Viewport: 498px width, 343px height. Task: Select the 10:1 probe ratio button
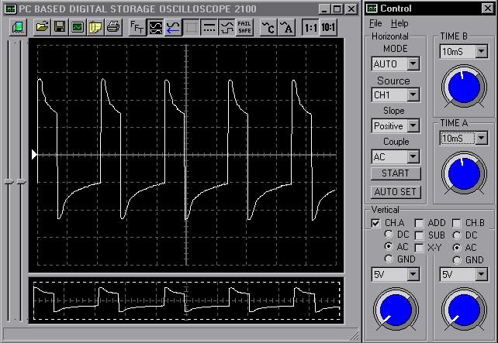[x=328, y=27]
